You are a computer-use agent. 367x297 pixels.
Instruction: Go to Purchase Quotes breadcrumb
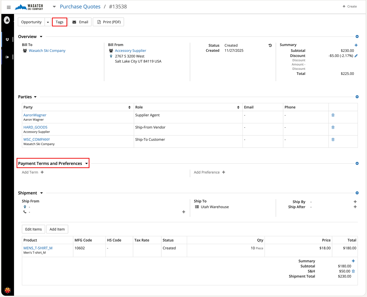(80, 7)
